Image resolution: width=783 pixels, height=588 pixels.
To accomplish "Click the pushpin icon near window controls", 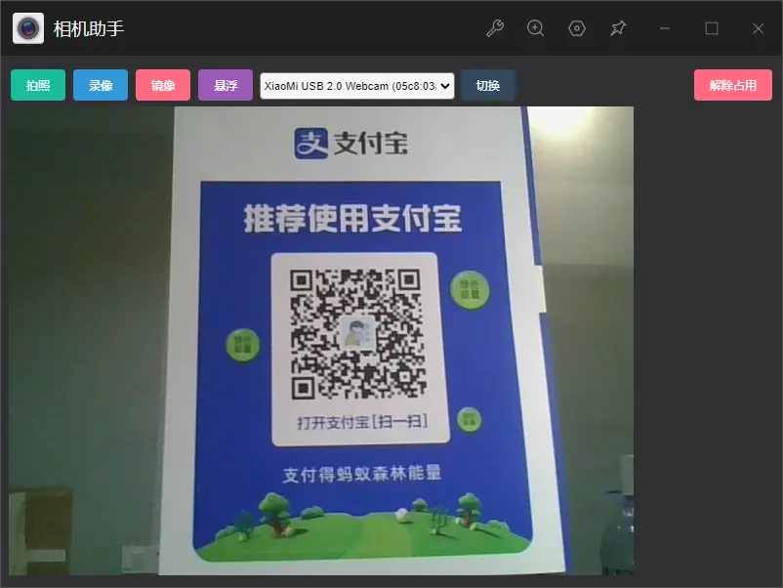I will 617,28.
